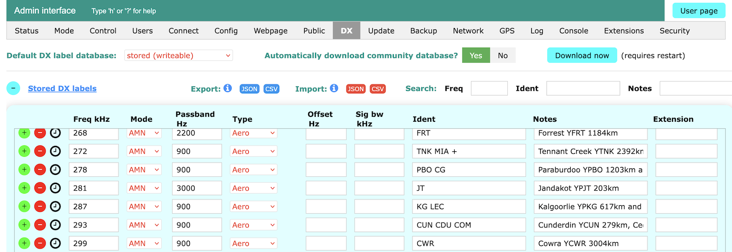Remove the 287 kHz KG LEC label
732x252 pixels.
40,206
